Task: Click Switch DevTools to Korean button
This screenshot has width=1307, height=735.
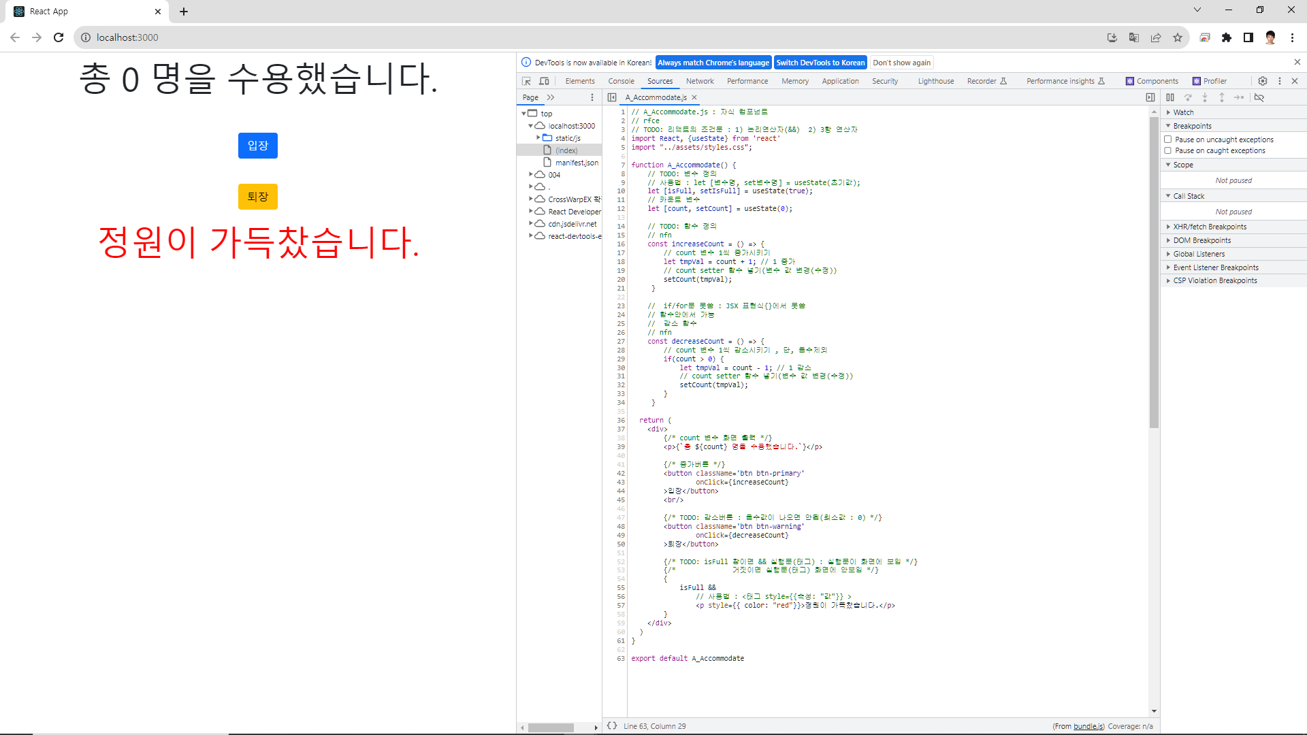Action: point(820,63)
